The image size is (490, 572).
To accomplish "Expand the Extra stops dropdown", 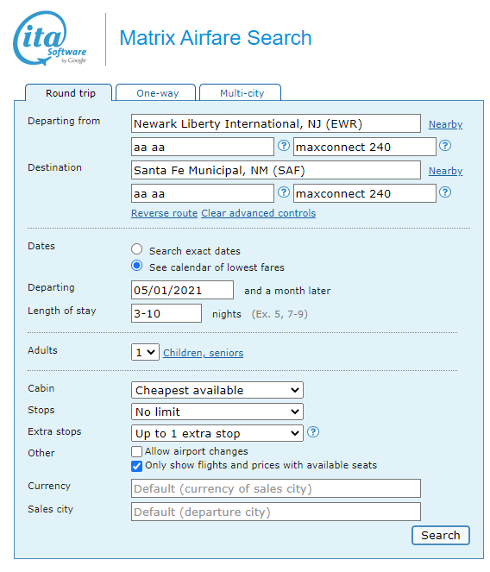I will click(x=217, y=433).
